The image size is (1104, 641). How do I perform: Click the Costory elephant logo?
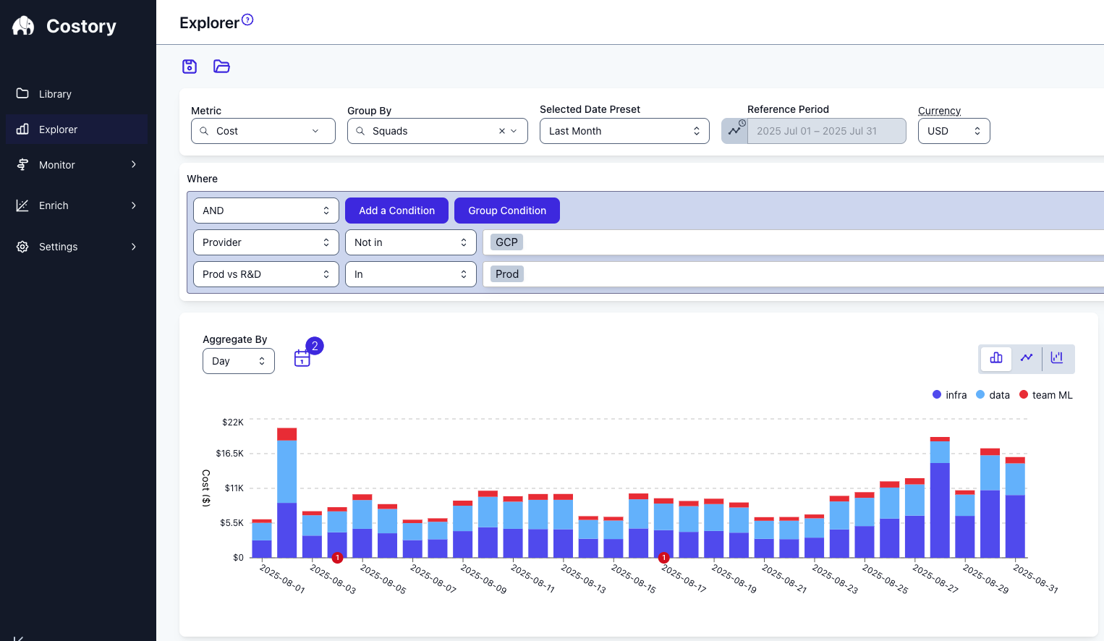point(22,25)
